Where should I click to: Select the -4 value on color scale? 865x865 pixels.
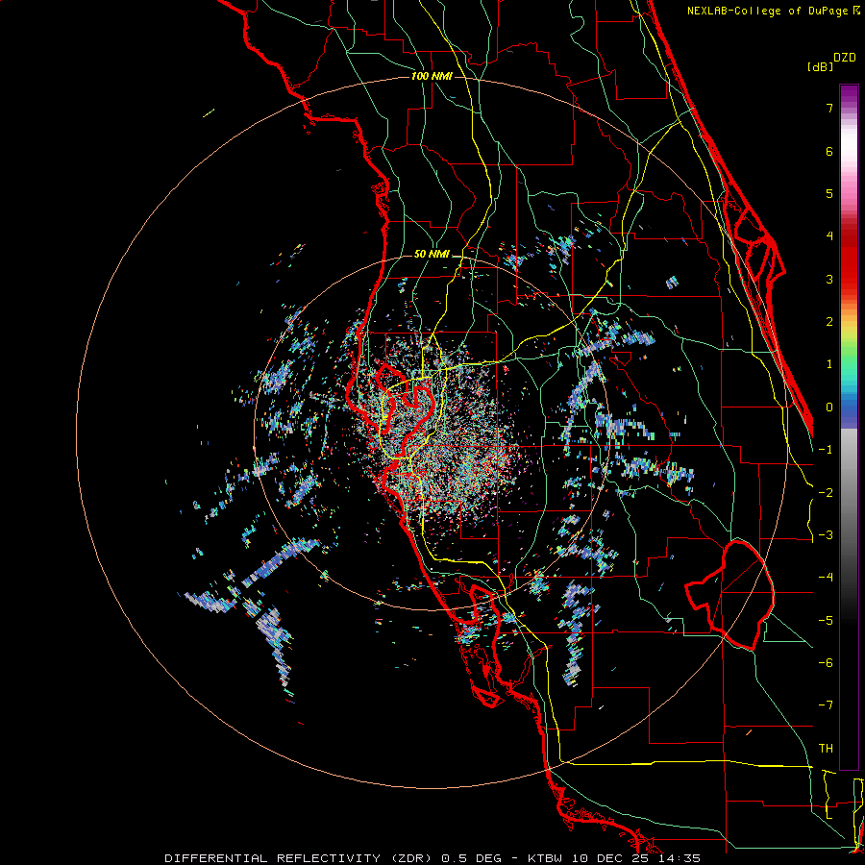tap(826, 578)
